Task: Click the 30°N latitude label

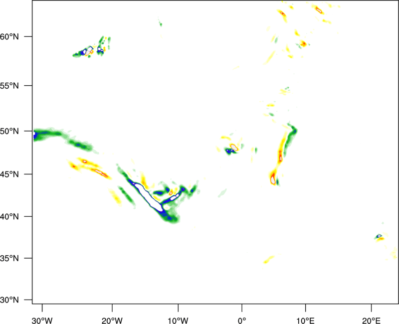Action: tap(9, 300)
